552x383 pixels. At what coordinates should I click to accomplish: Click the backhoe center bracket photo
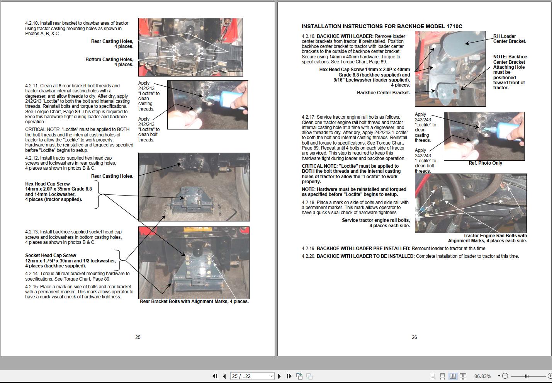[x=450, y=69]
